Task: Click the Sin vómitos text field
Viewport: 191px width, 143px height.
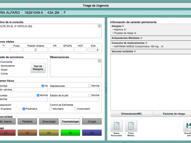Action: click(24, 89)
